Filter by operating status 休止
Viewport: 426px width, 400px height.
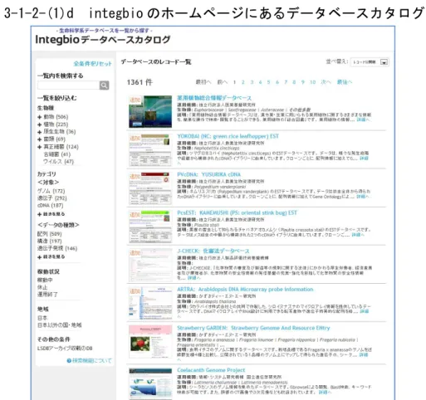[42, 287]
